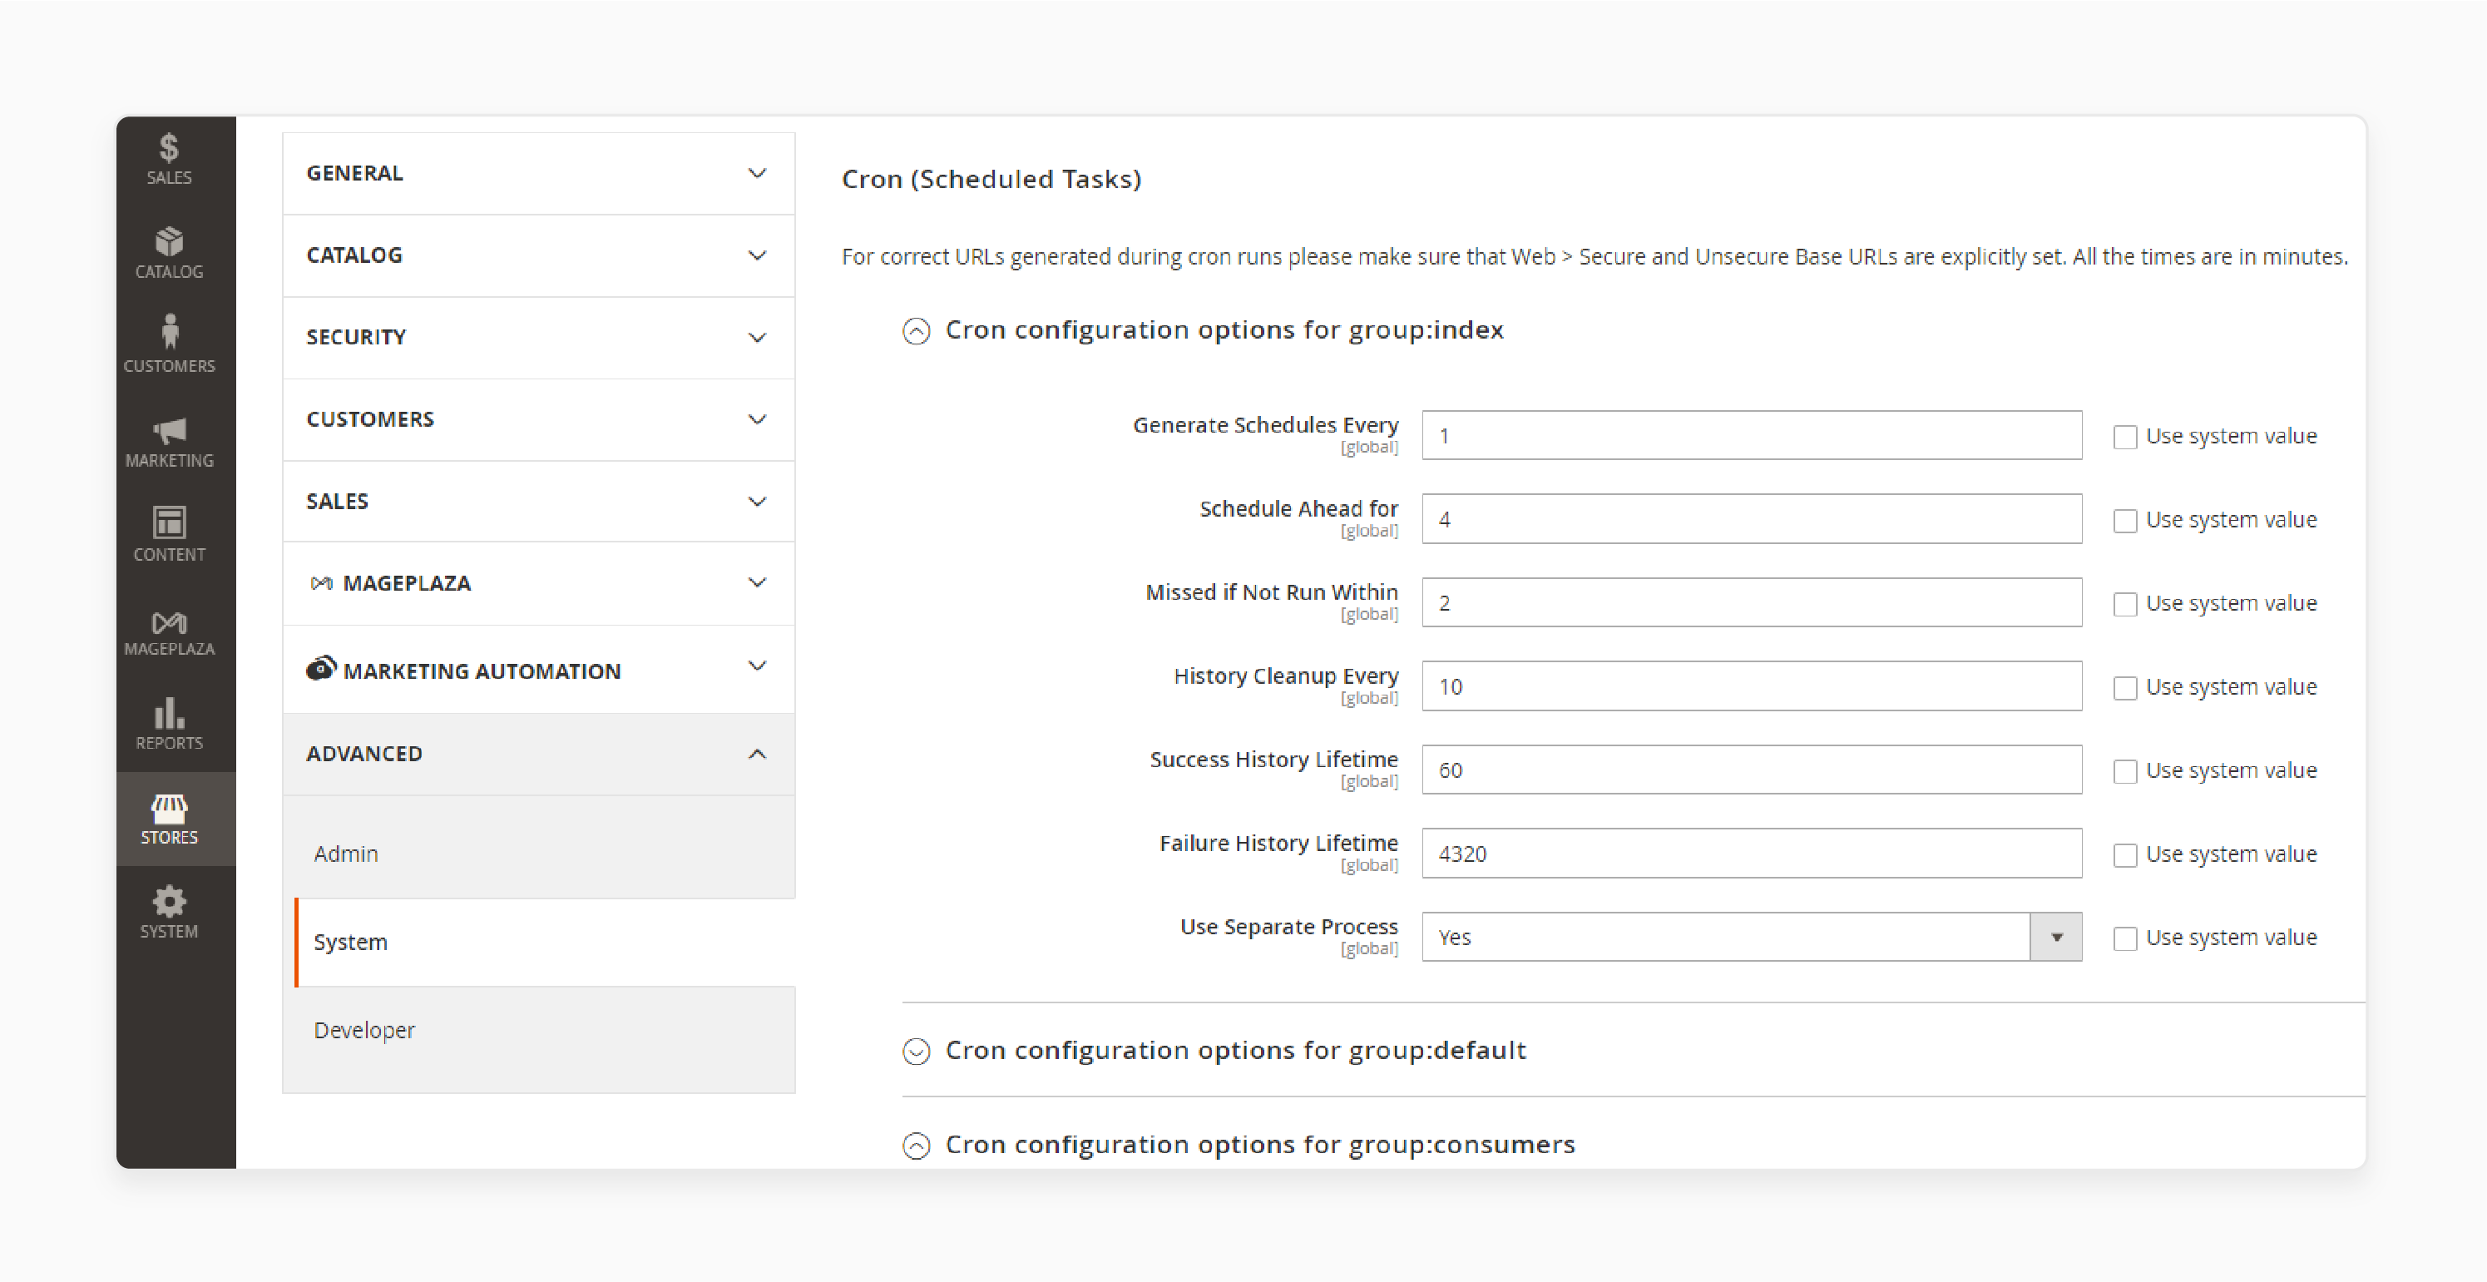
Task: Click the Generate Schedules Every label
Action: [1266, 426]
